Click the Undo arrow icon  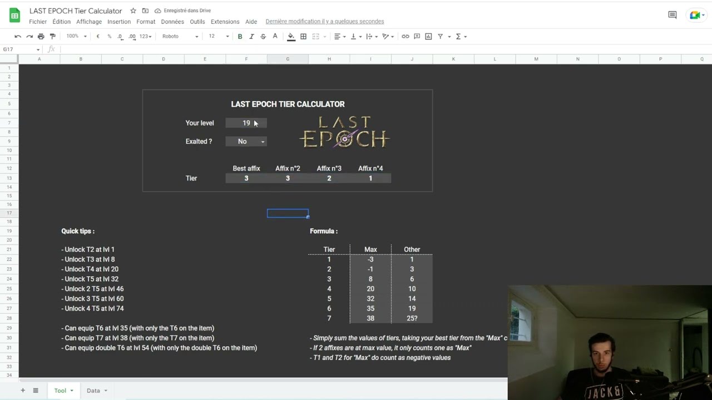(18, 36)
